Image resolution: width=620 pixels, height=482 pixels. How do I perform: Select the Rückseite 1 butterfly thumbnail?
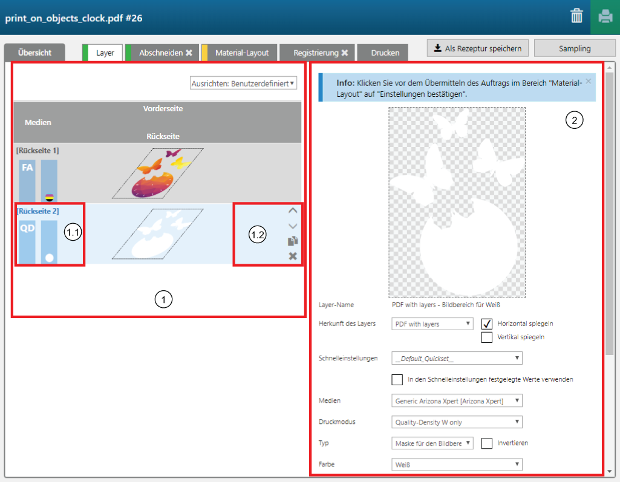(158, 174)
